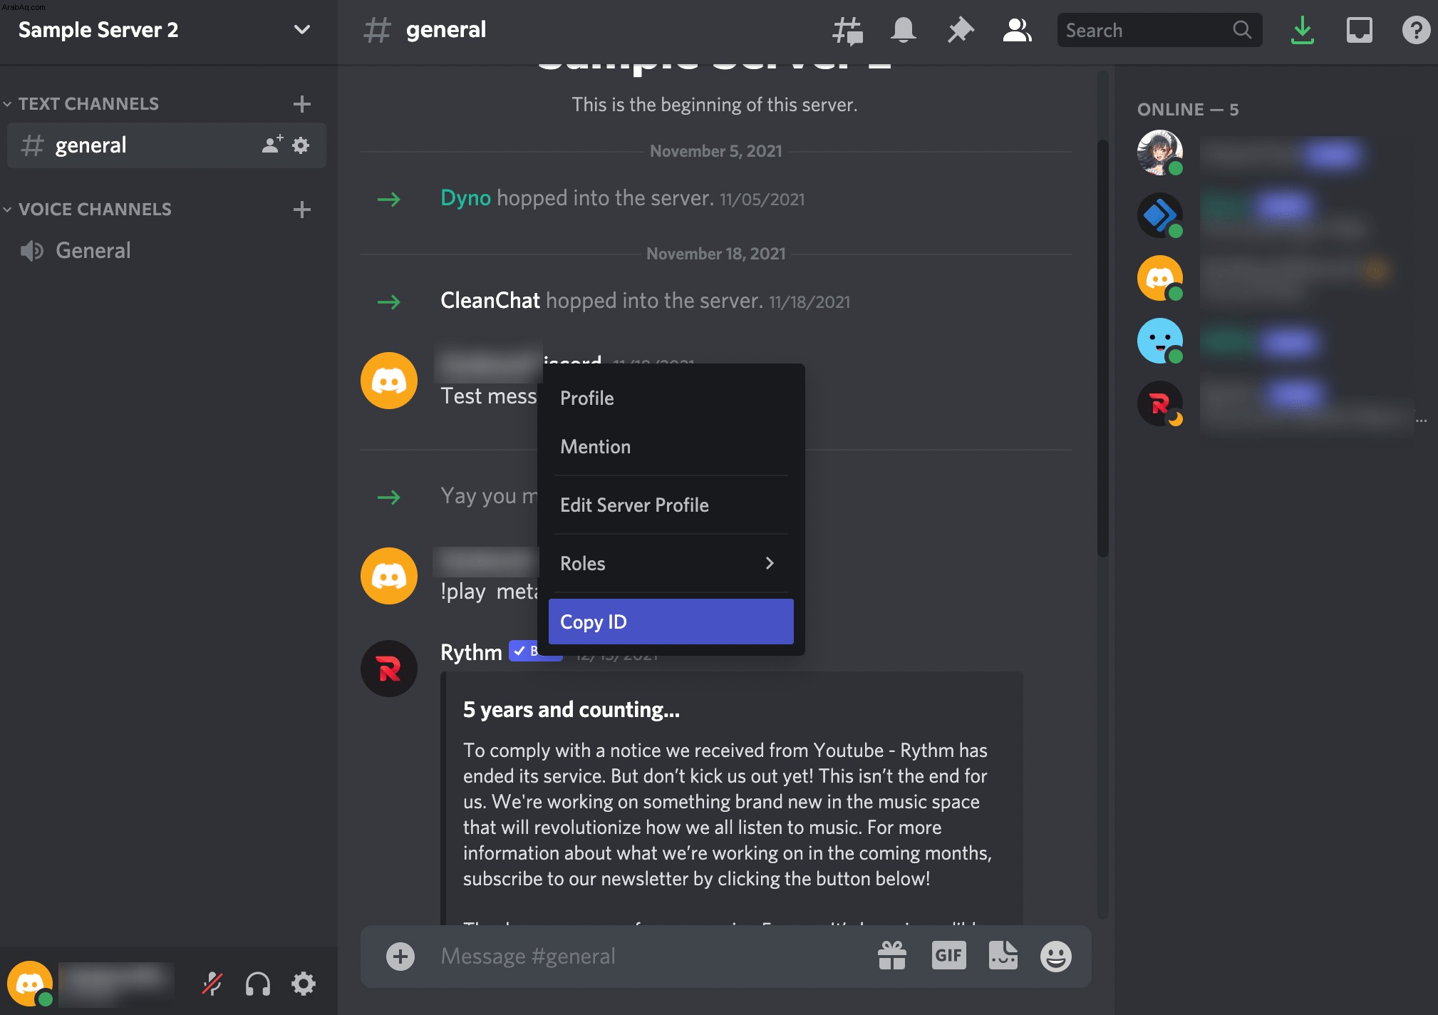Click the orange Discord avatar beside !play message
Viewport: 1438px width, 1015px height.
(389, 576)
